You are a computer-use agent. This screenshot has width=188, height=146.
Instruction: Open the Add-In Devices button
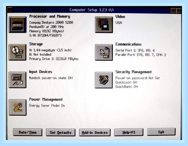(95, 133)
